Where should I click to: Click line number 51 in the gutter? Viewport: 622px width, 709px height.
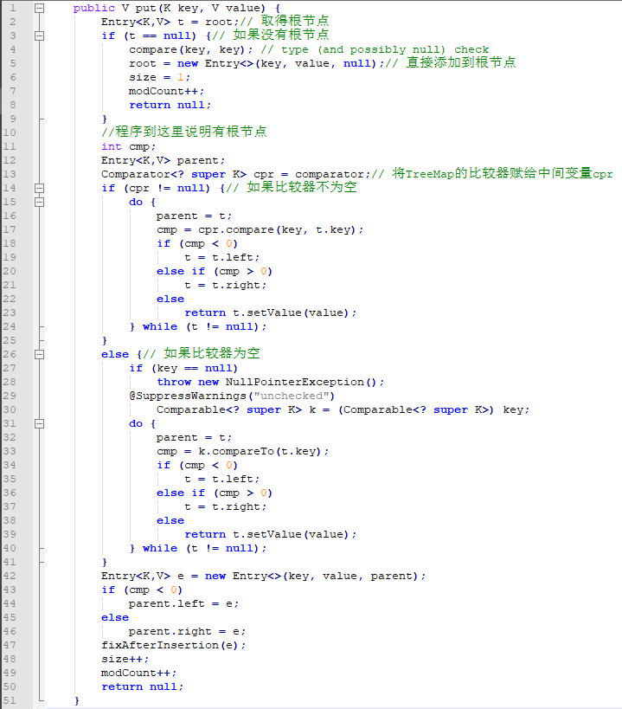click(x=10, y=700)
